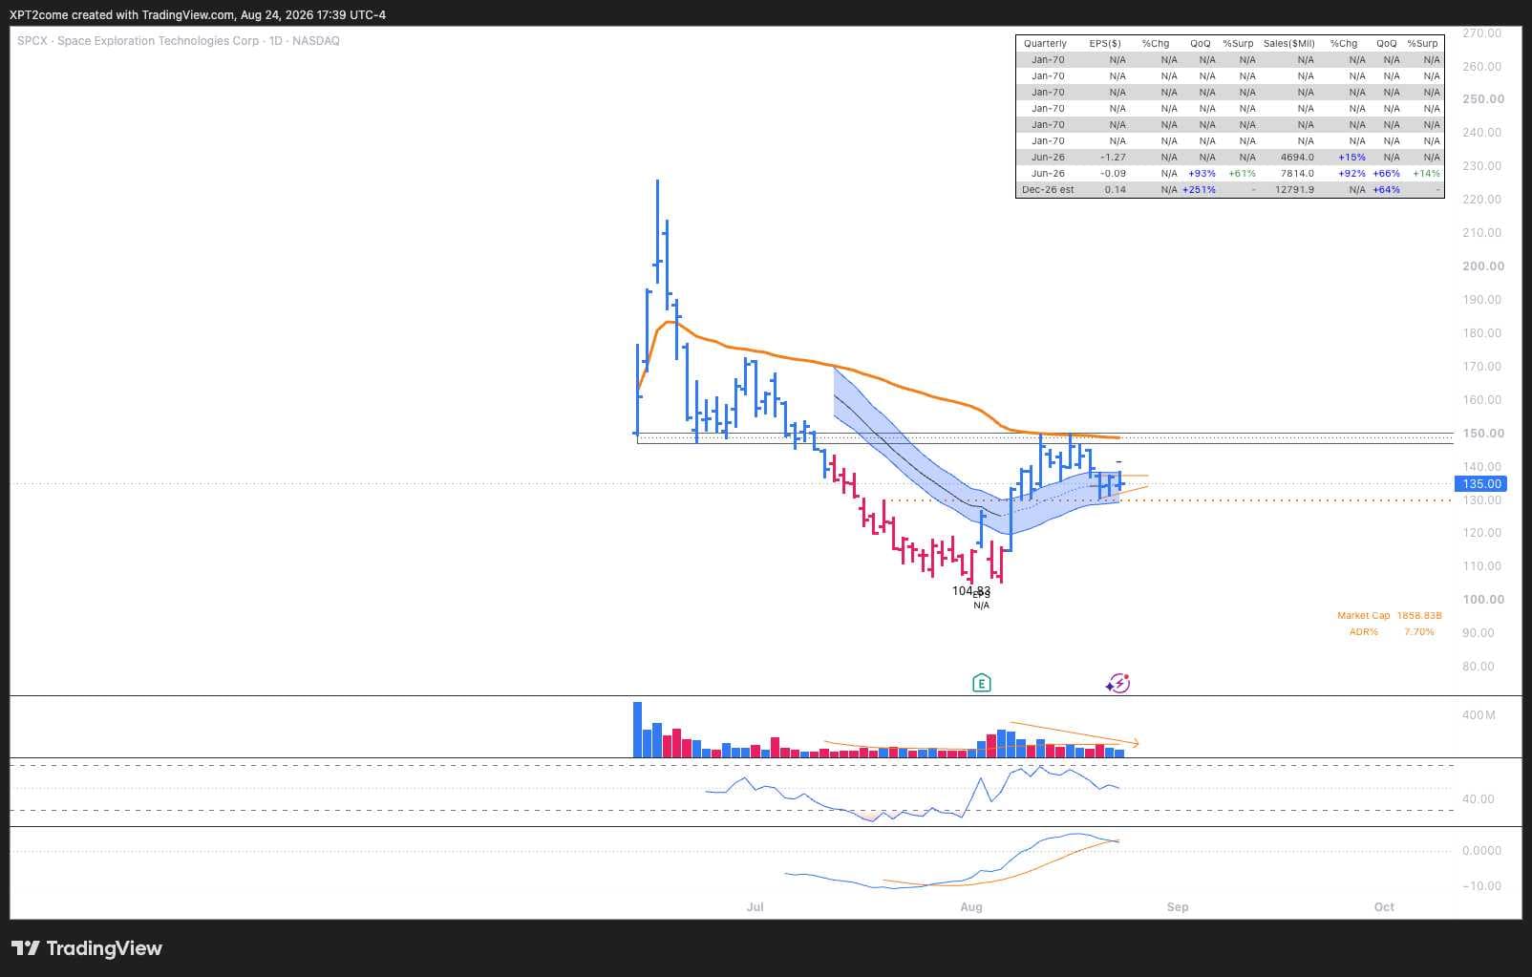Click the +93% EPS QoQ cell
The height and width of the screenshot is (977, 1532).
click(1202, 174)
